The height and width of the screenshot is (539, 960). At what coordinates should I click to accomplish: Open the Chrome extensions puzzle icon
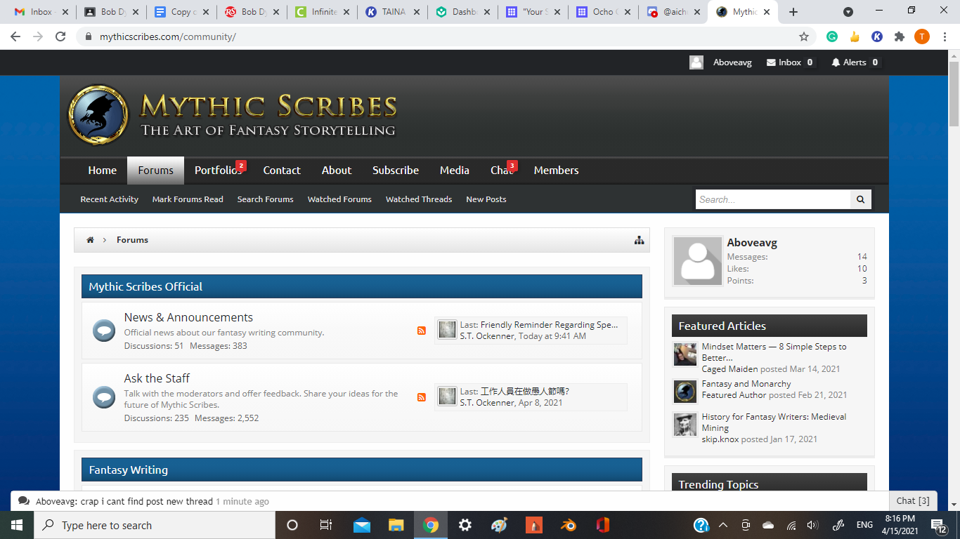click(x=899, y=36)
